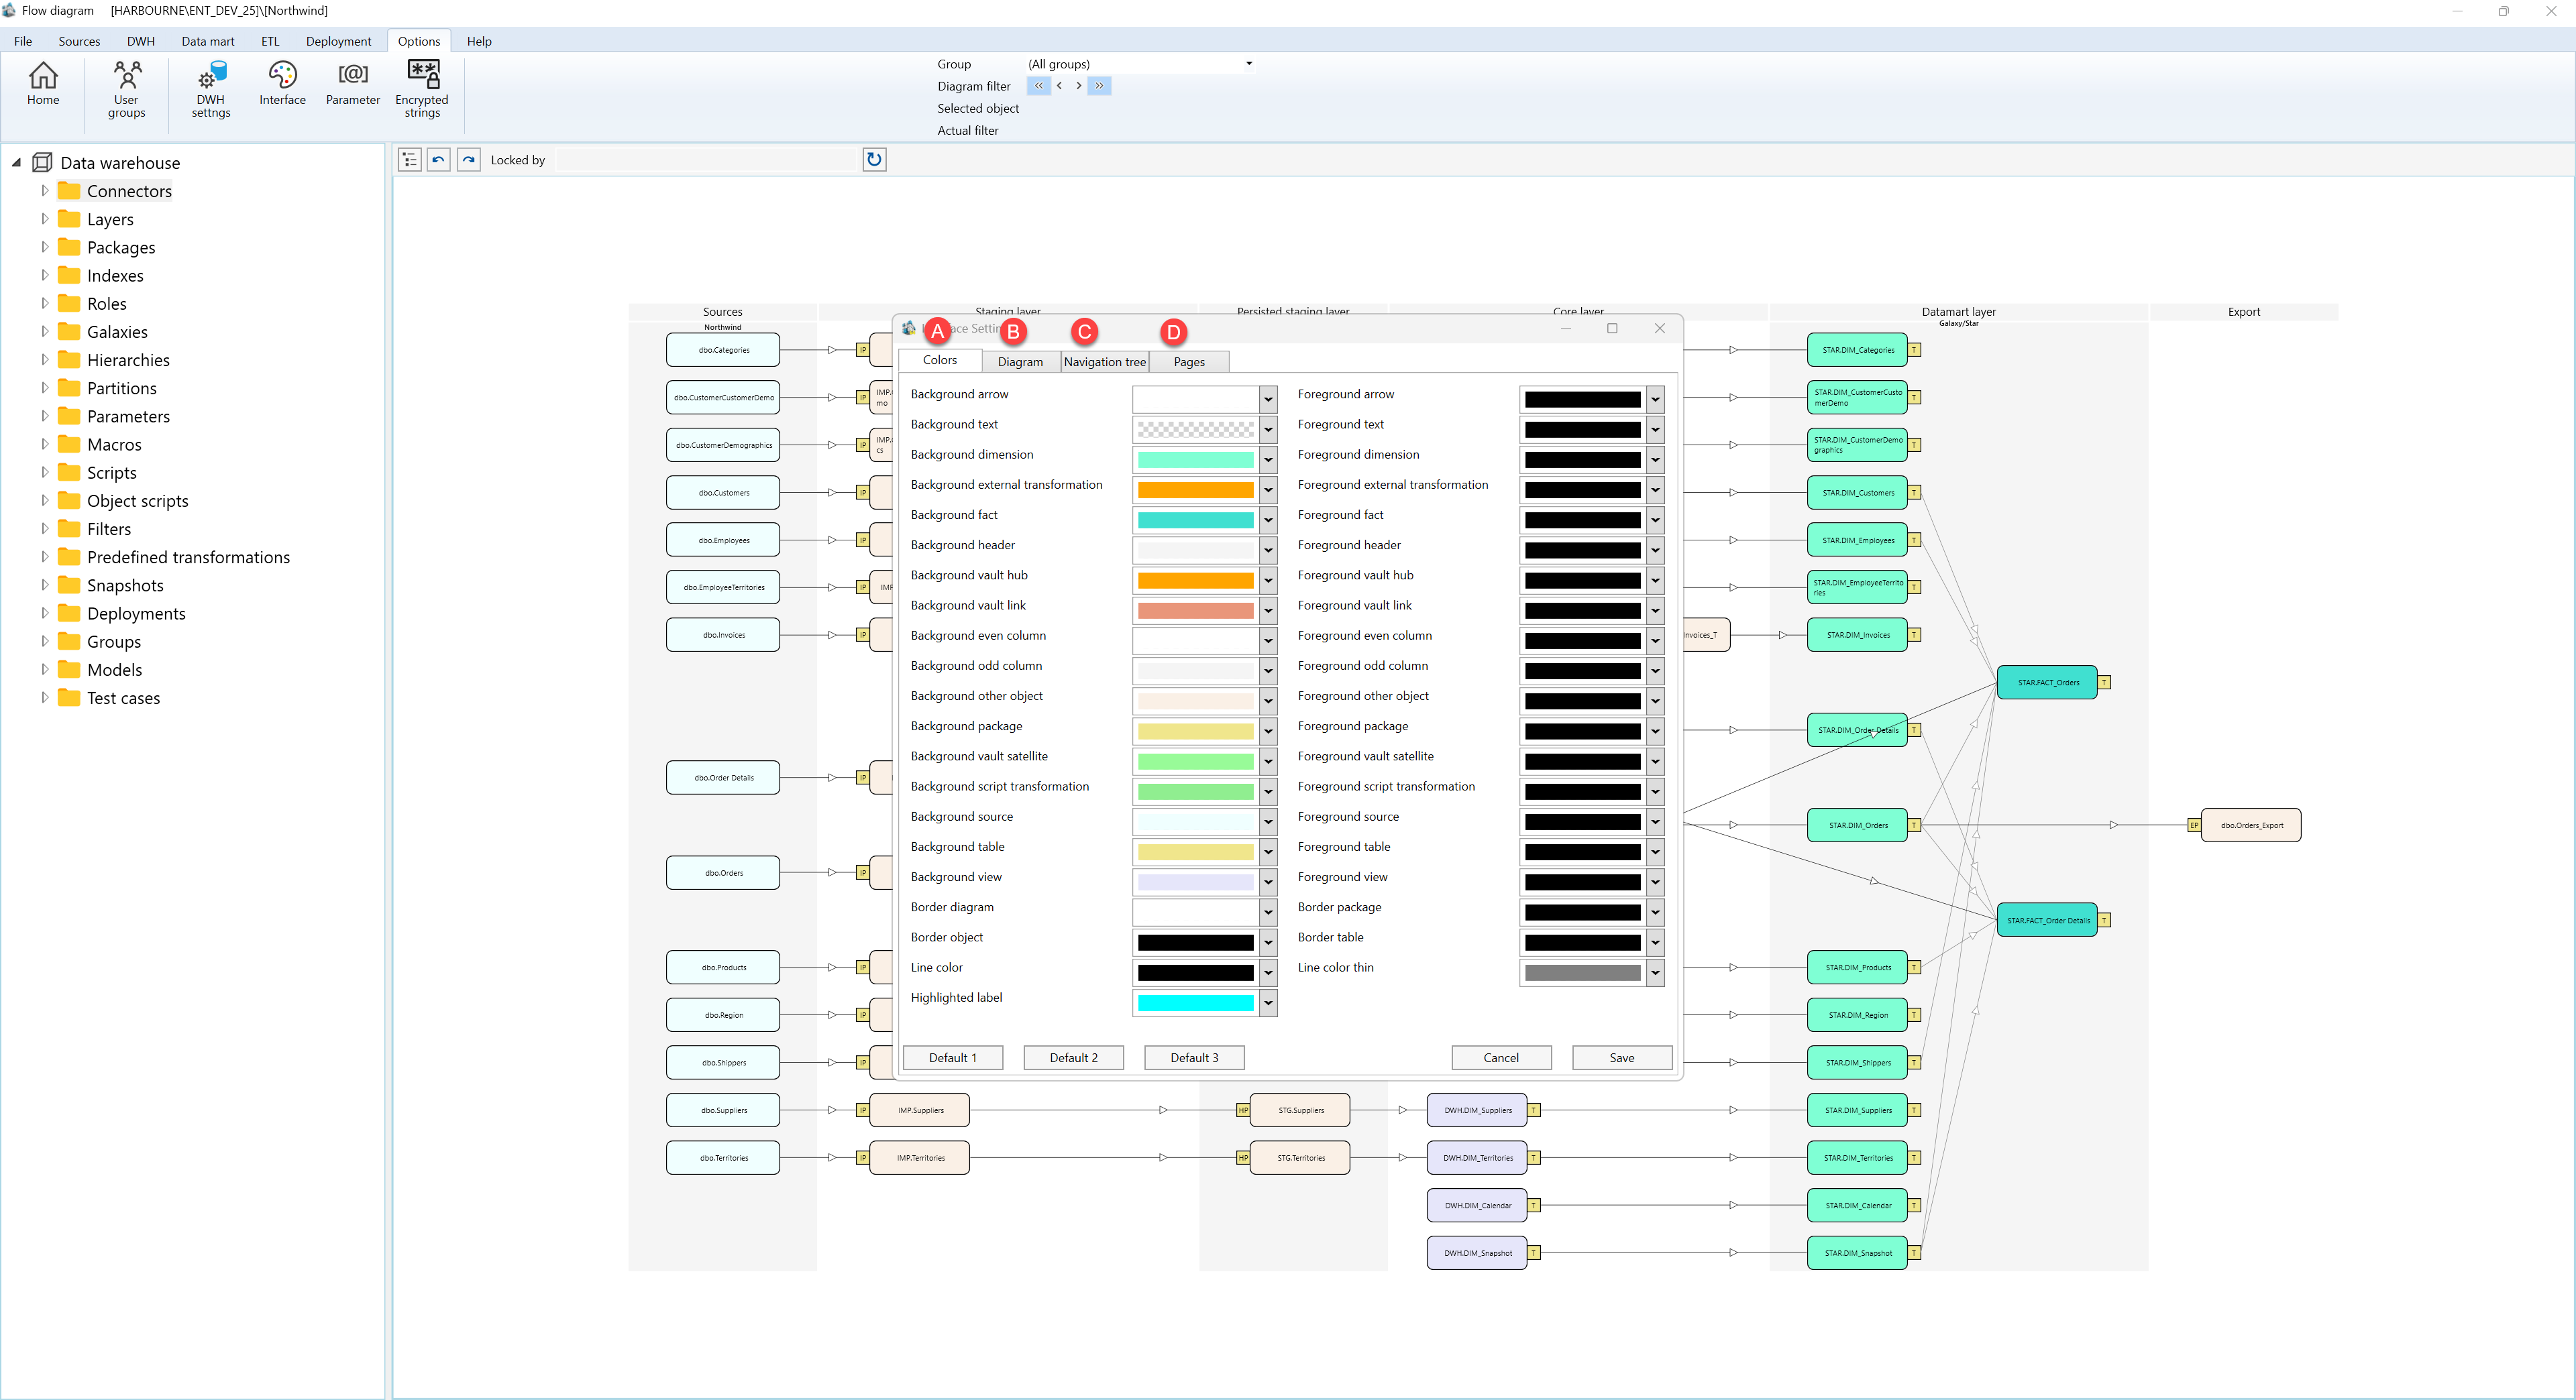This screenshot has height=1400, width=2576.
Task: Toggle the tree list icon in diagram toolbar
Action: [409, 160]
